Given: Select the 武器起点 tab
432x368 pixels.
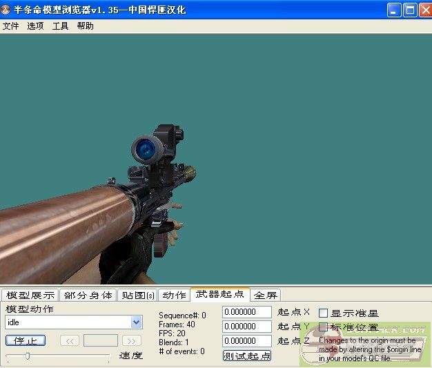Looking at the screenshot, I should pos(220,294).
